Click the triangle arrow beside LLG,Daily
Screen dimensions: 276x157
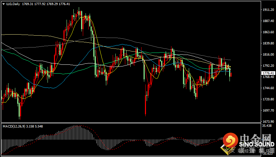coord(4,4)
